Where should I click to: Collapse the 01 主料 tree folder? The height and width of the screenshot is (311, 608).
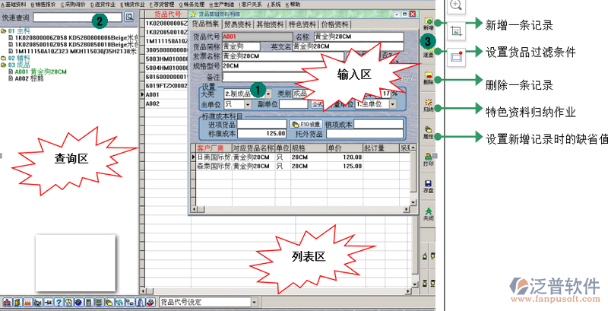pos(4,31)
